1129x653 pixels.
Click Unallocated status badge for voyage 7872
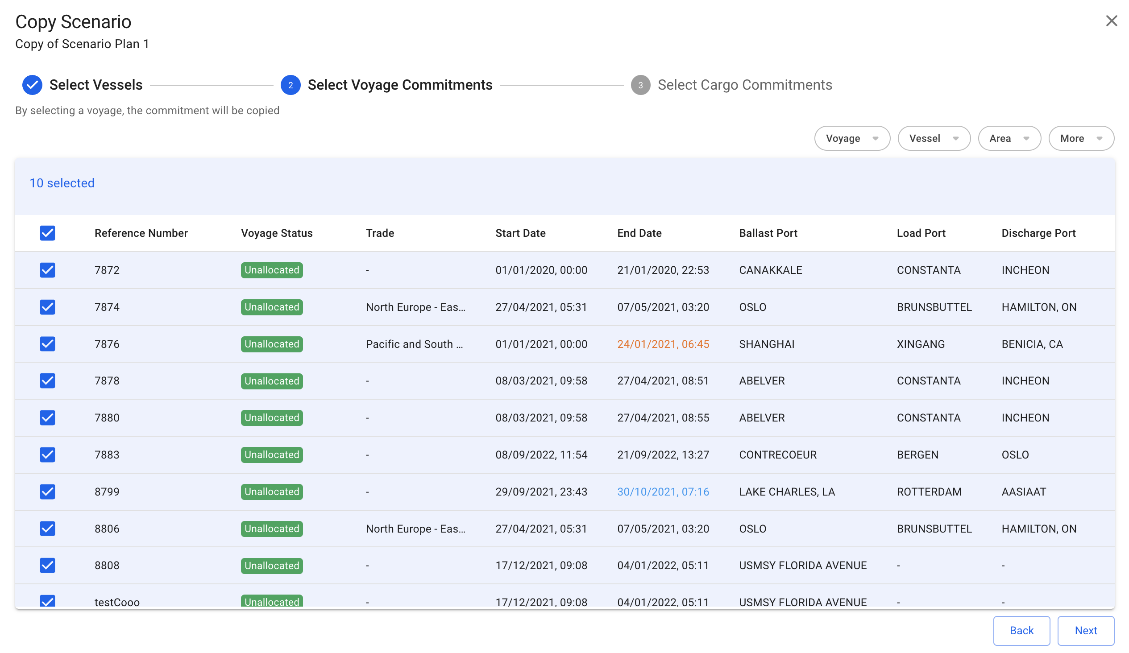(271, 270)
